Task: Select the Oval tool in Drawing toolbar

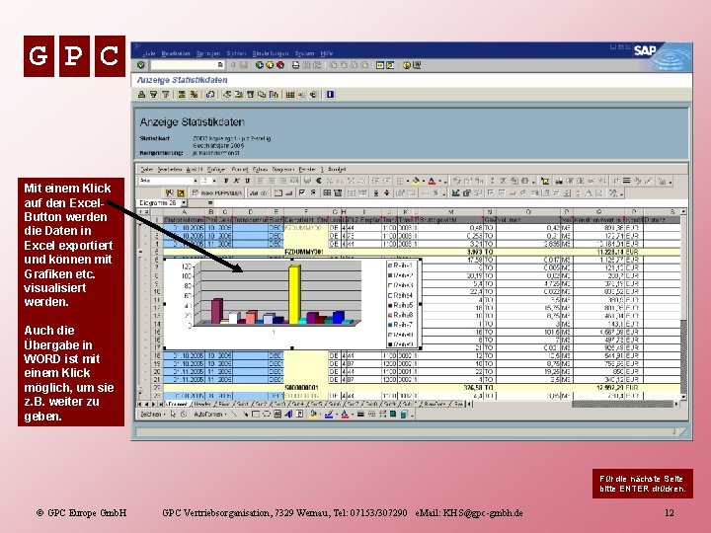Action: [267, 414]
